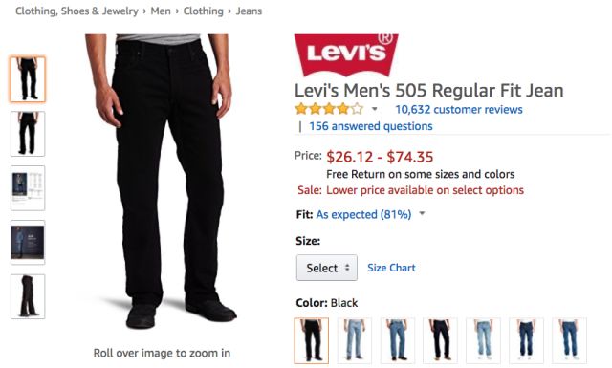The width and height of the screenshot is (612, 368).
Task: Show the first front-view thumbnail
Action: pyautogui.click(x=28, y=79)
